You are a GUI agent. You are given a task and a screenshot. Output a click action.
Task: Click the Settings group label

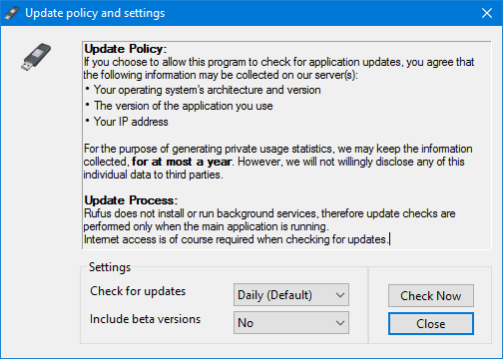(x=110, y=267)
